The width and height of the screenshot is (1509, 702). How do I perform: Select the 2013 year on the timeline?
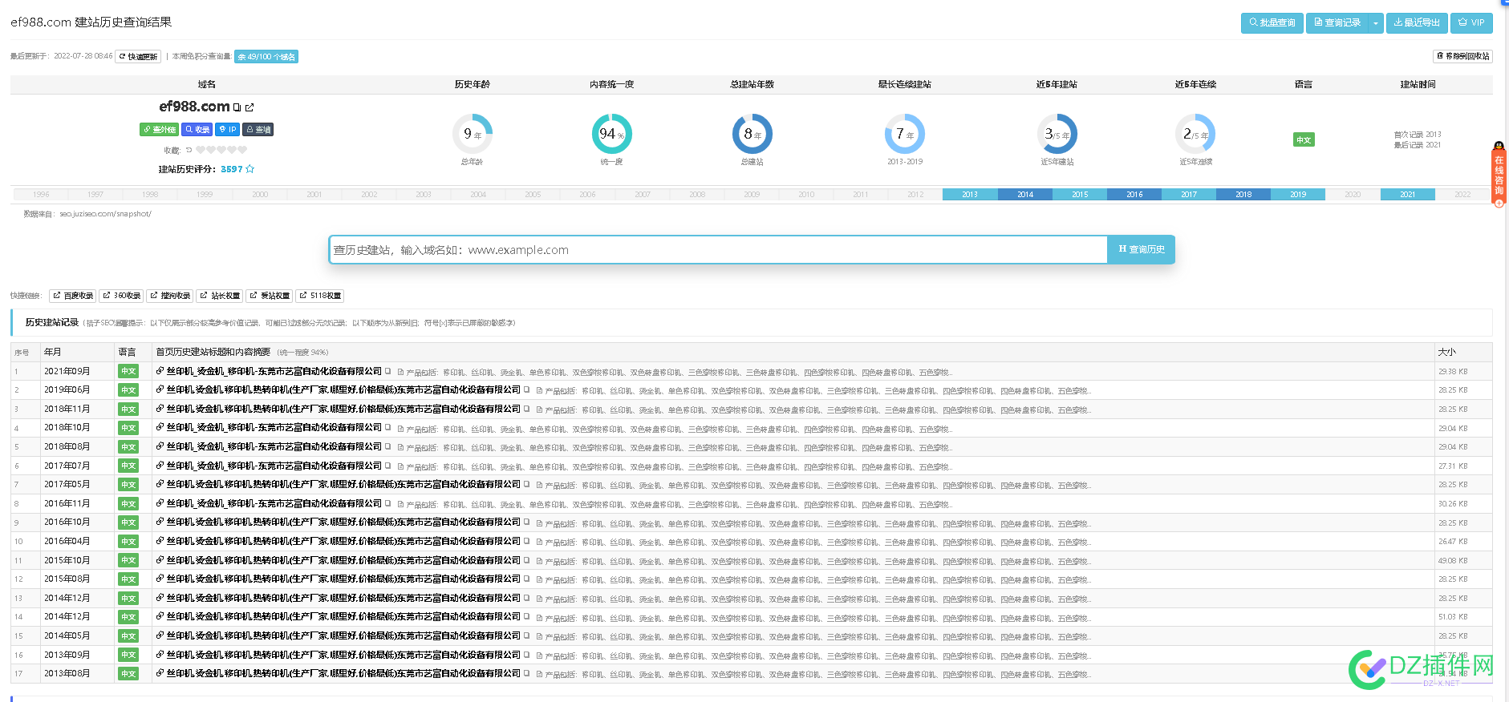[x=970, y=195]
